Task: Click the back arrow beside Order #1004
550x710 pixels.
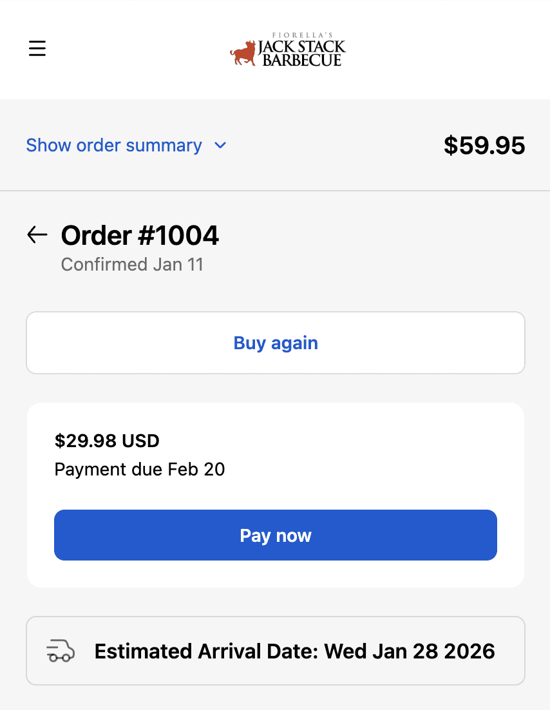Action: pyautogui.click(x=37, y=235)
